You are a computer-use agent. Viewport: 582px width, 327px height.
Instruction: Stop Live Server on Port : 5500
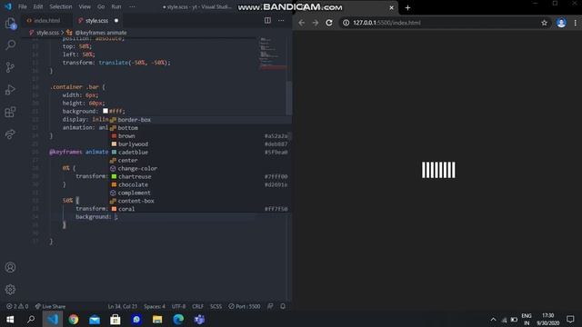tap(245, 306)
